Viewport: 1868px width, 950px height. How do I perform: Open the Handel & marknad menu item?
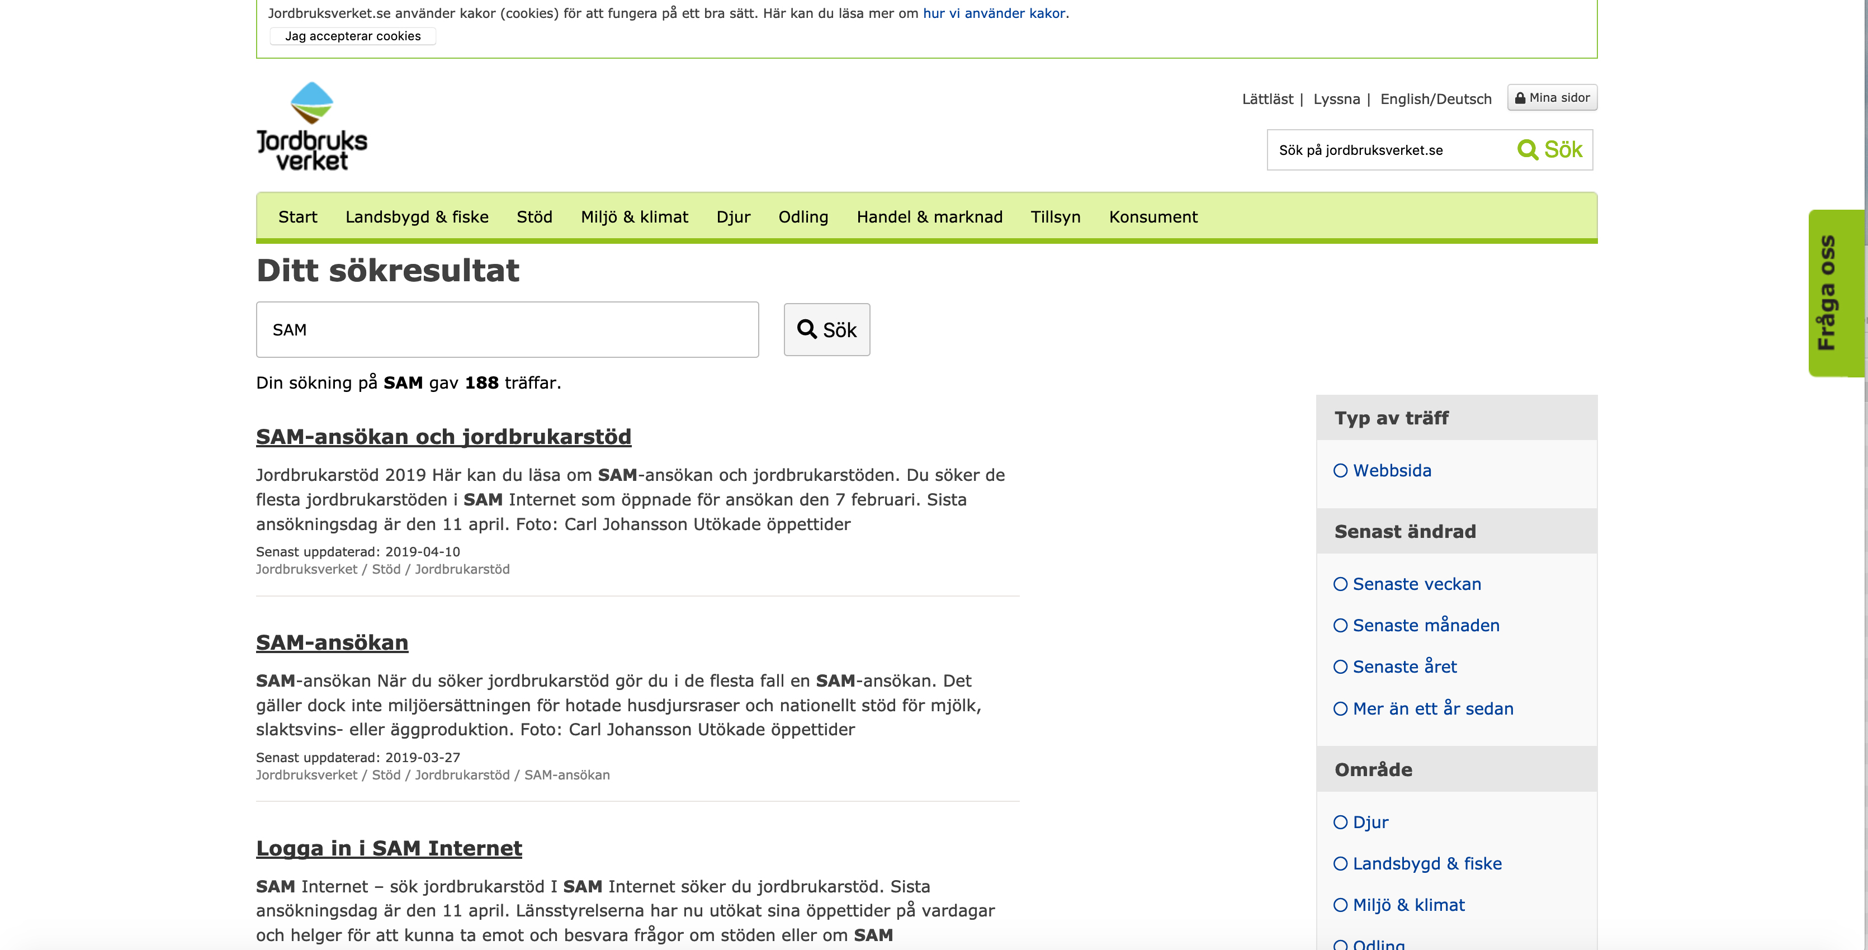coord(929,217)
